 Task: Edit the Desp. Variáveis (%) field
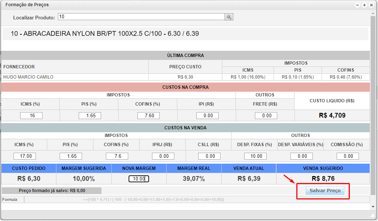click(301, 156)
